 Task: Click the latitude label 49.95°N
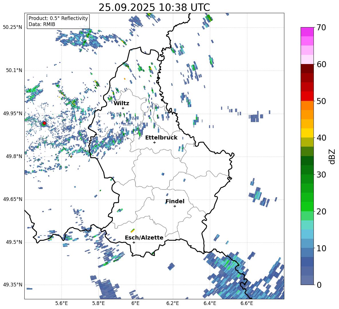tap(13, 113)
